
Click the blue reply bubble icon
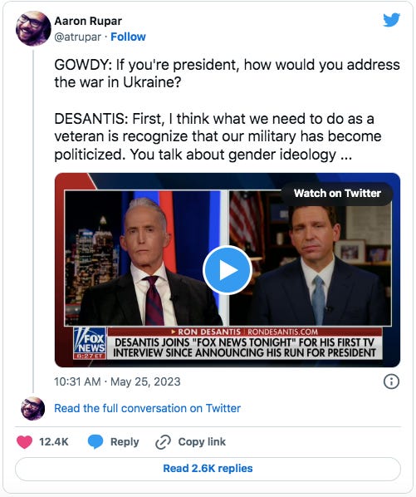(x=95, y=442)
